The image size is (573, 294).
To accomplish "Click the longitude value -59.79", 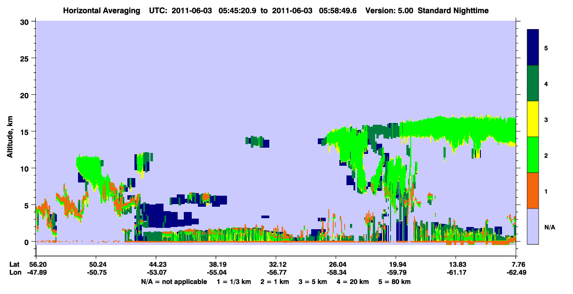I will click(396, 272).
